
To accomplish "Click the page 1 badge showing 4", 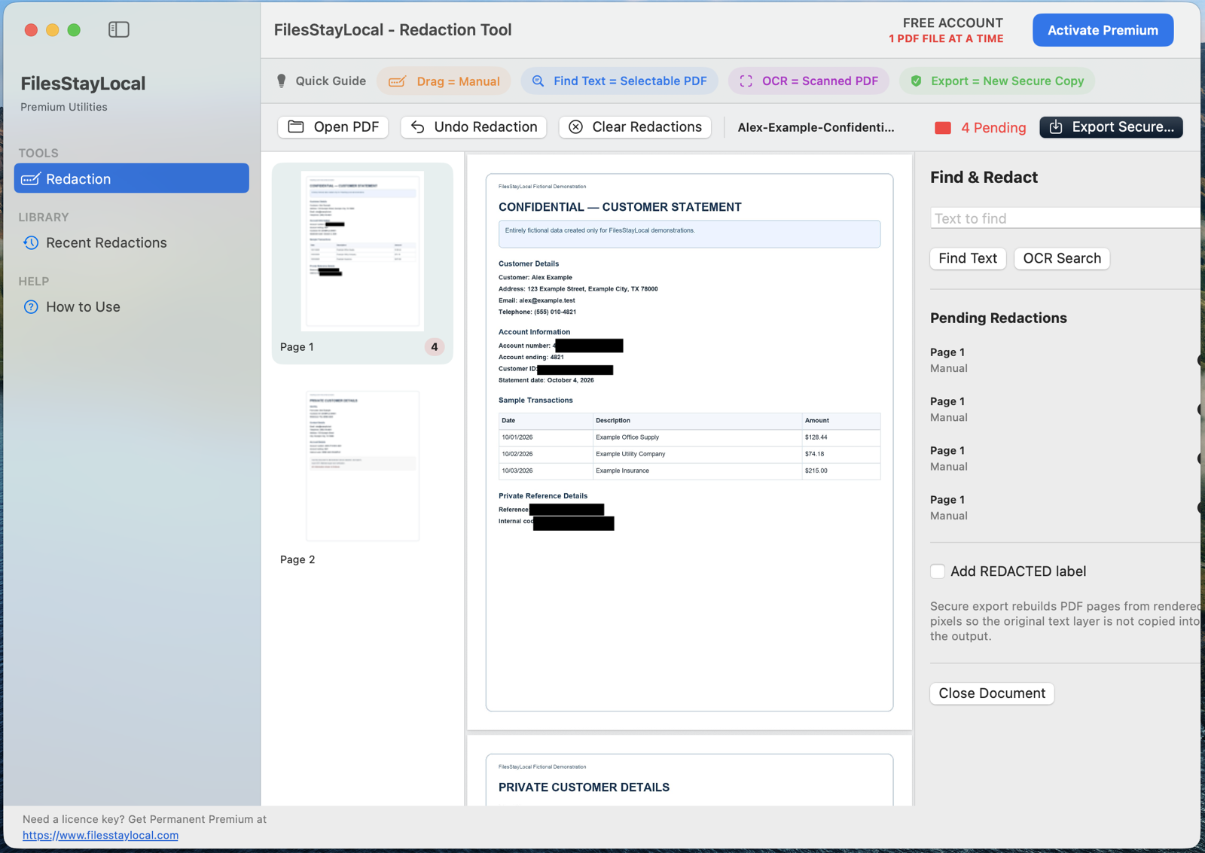I will pos(435,347).
